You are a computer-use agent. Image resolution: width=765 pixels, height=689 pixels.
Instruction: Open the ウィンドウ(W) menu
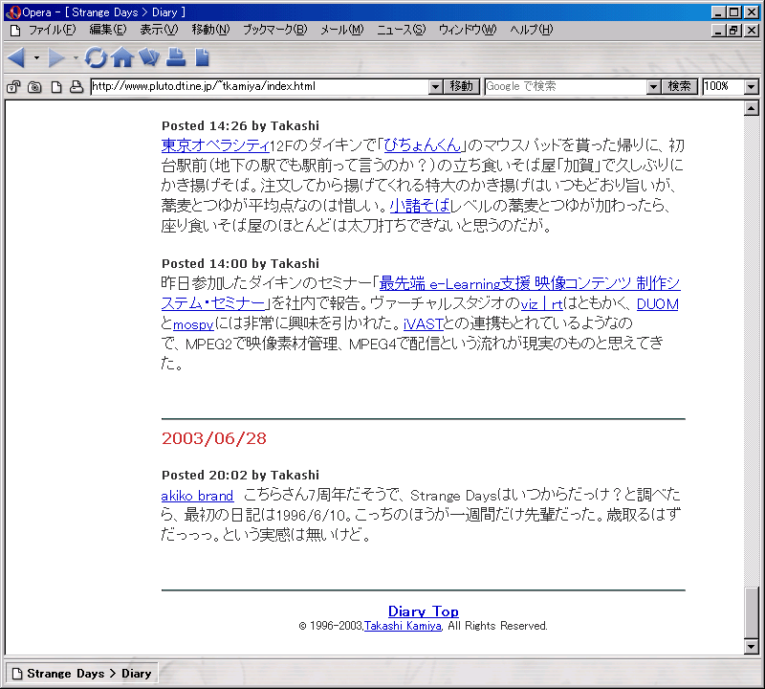[x=468, y=30]
